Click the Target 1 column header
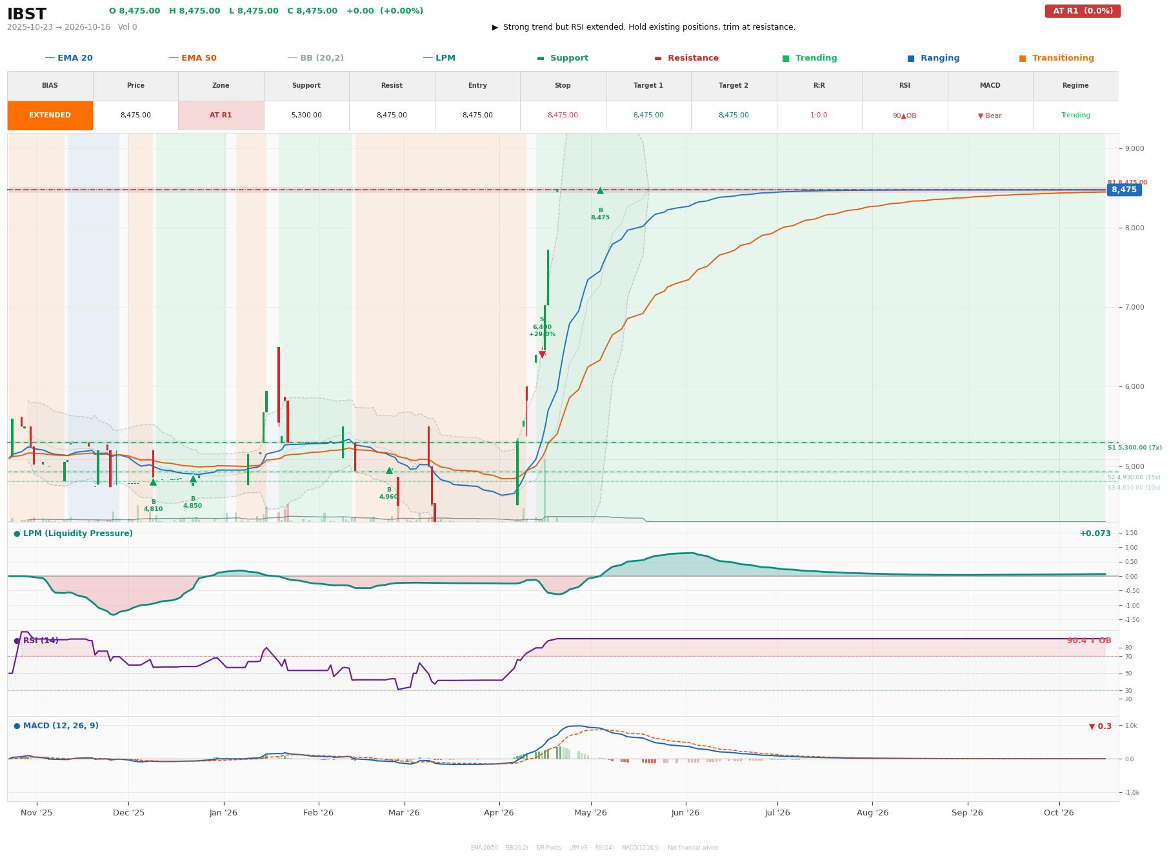The width and height of the screenshot is (1169, 858). tap(648, 86)
